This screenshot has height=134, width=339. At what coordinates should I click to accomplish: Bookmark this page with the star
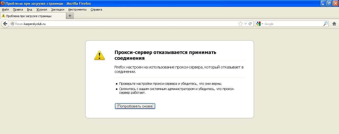(240, 24)
